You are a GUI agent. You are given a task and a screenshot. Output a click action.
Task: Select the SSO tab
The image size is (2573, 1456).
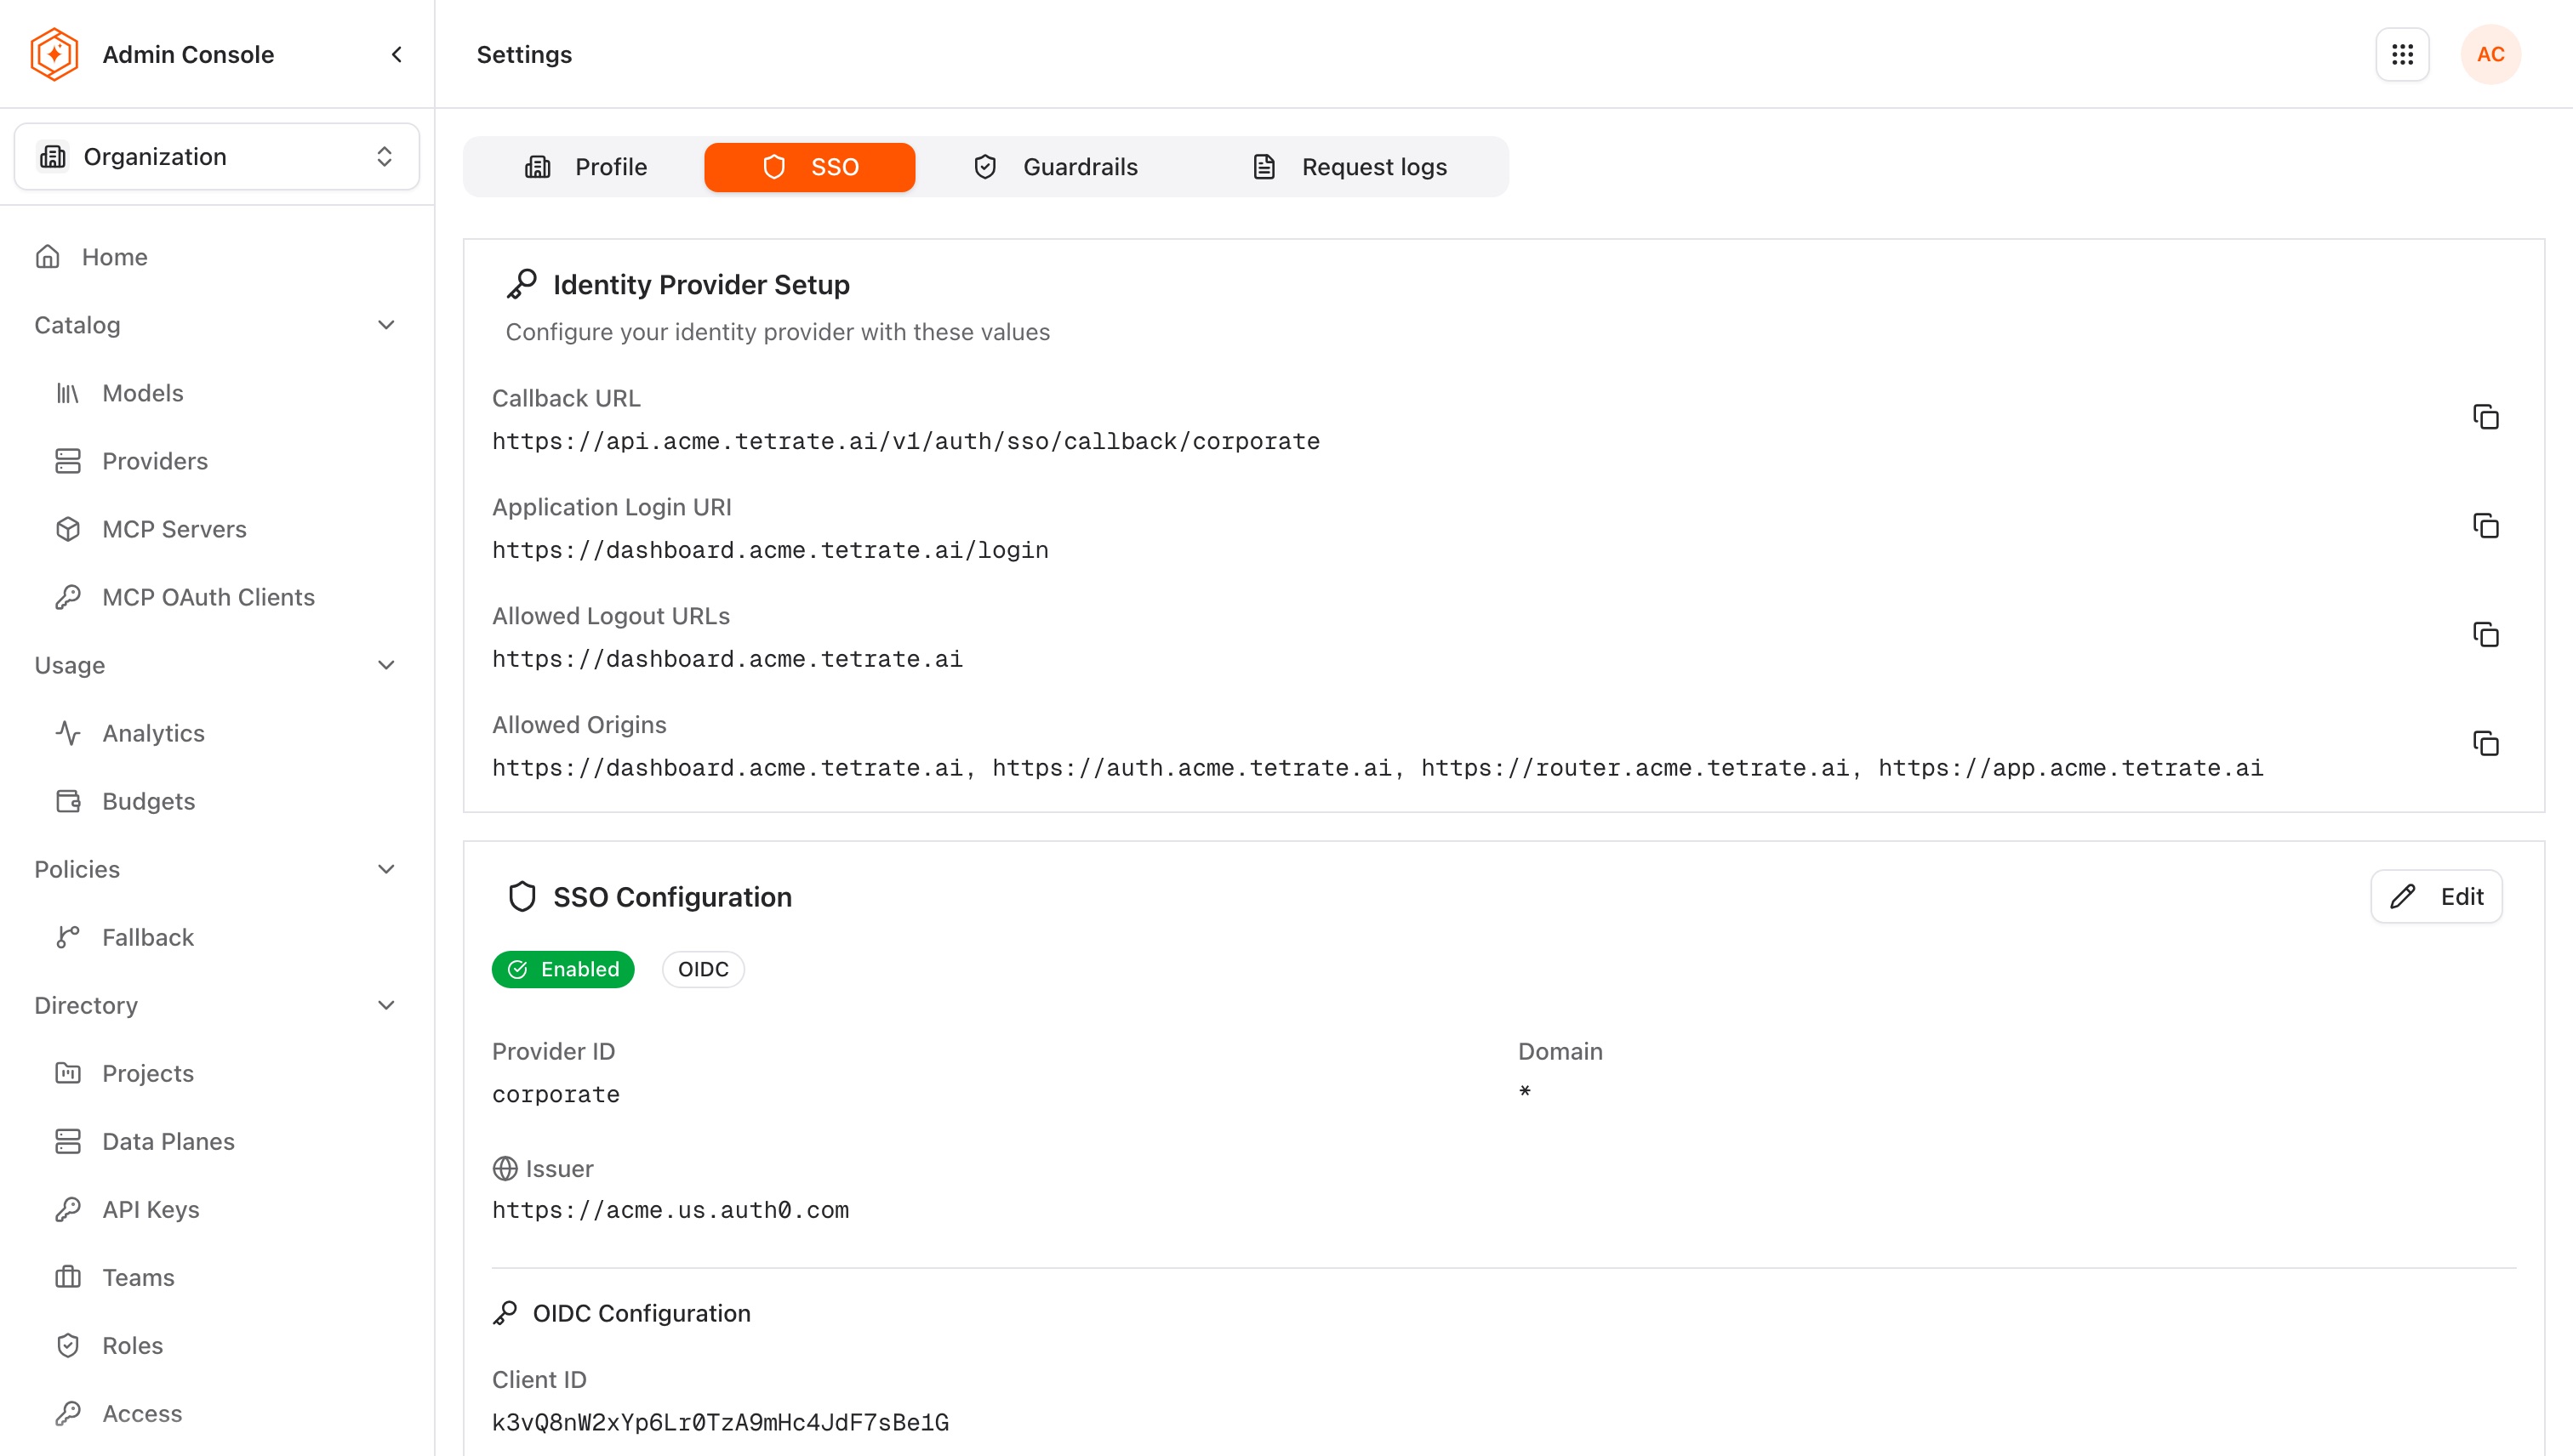[x=809, y=167]
